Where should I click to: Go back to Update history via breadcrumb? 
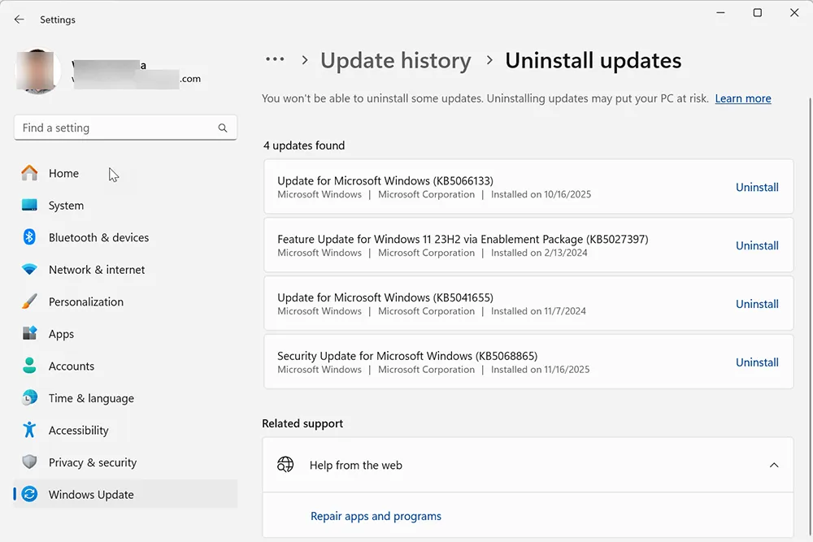tap(396, 60)
